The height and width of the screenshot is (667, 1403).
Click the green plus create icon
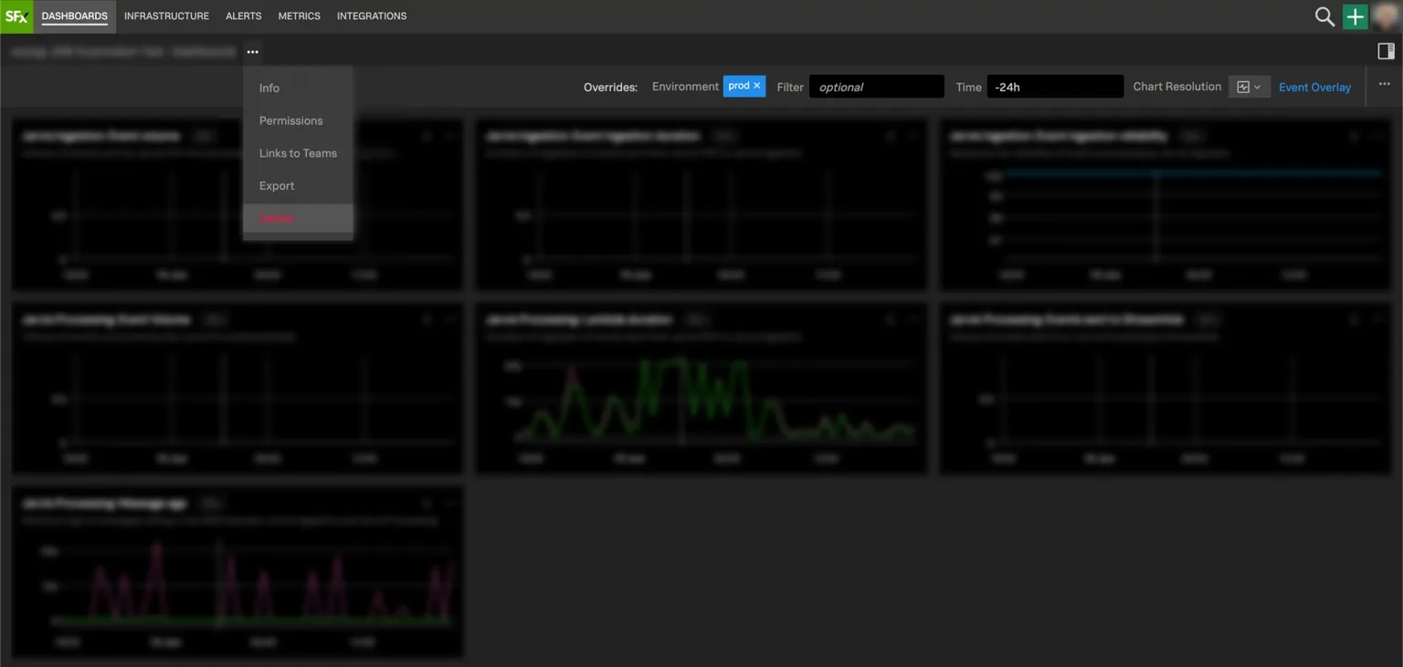coord(1356,16)
